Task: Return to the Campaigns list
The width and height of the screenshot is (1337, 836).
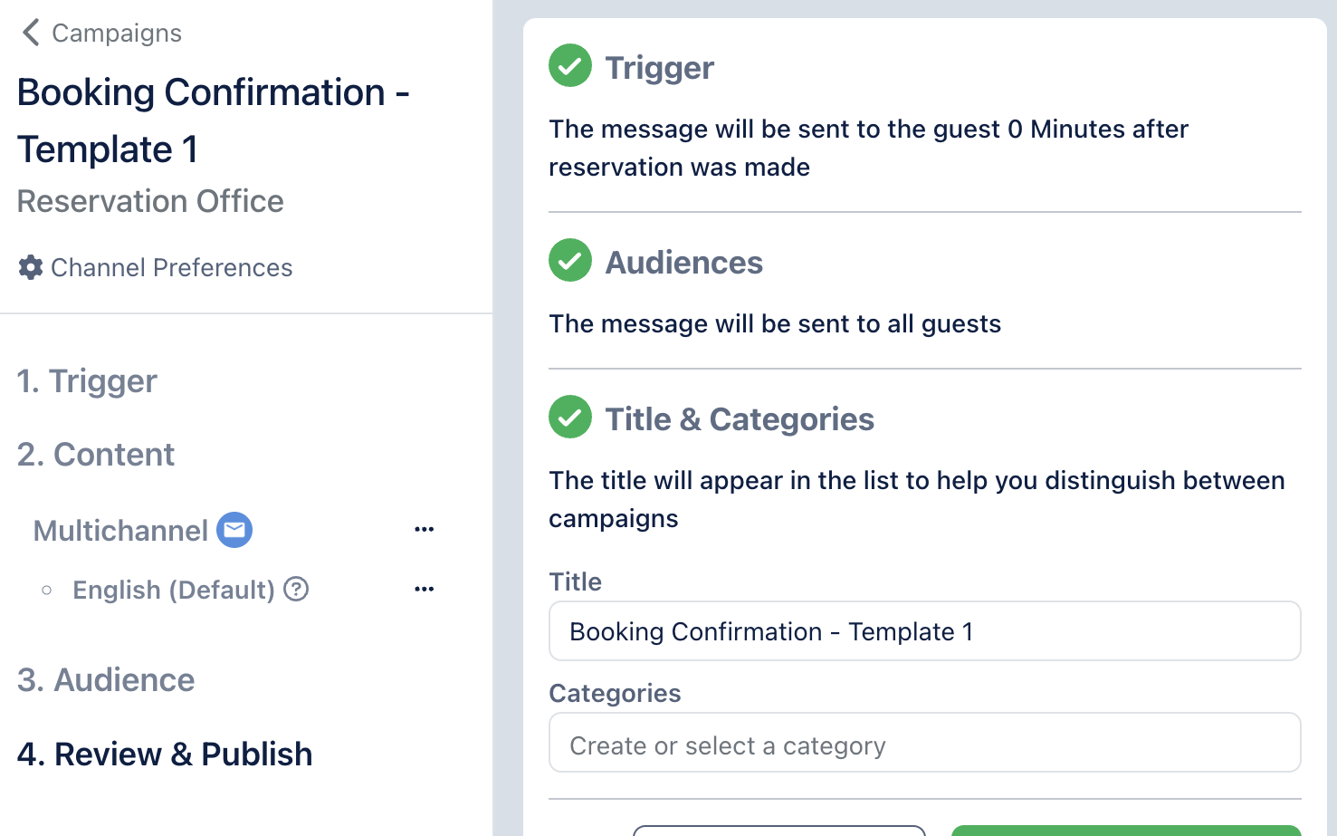Action: (x=116, y=34)
